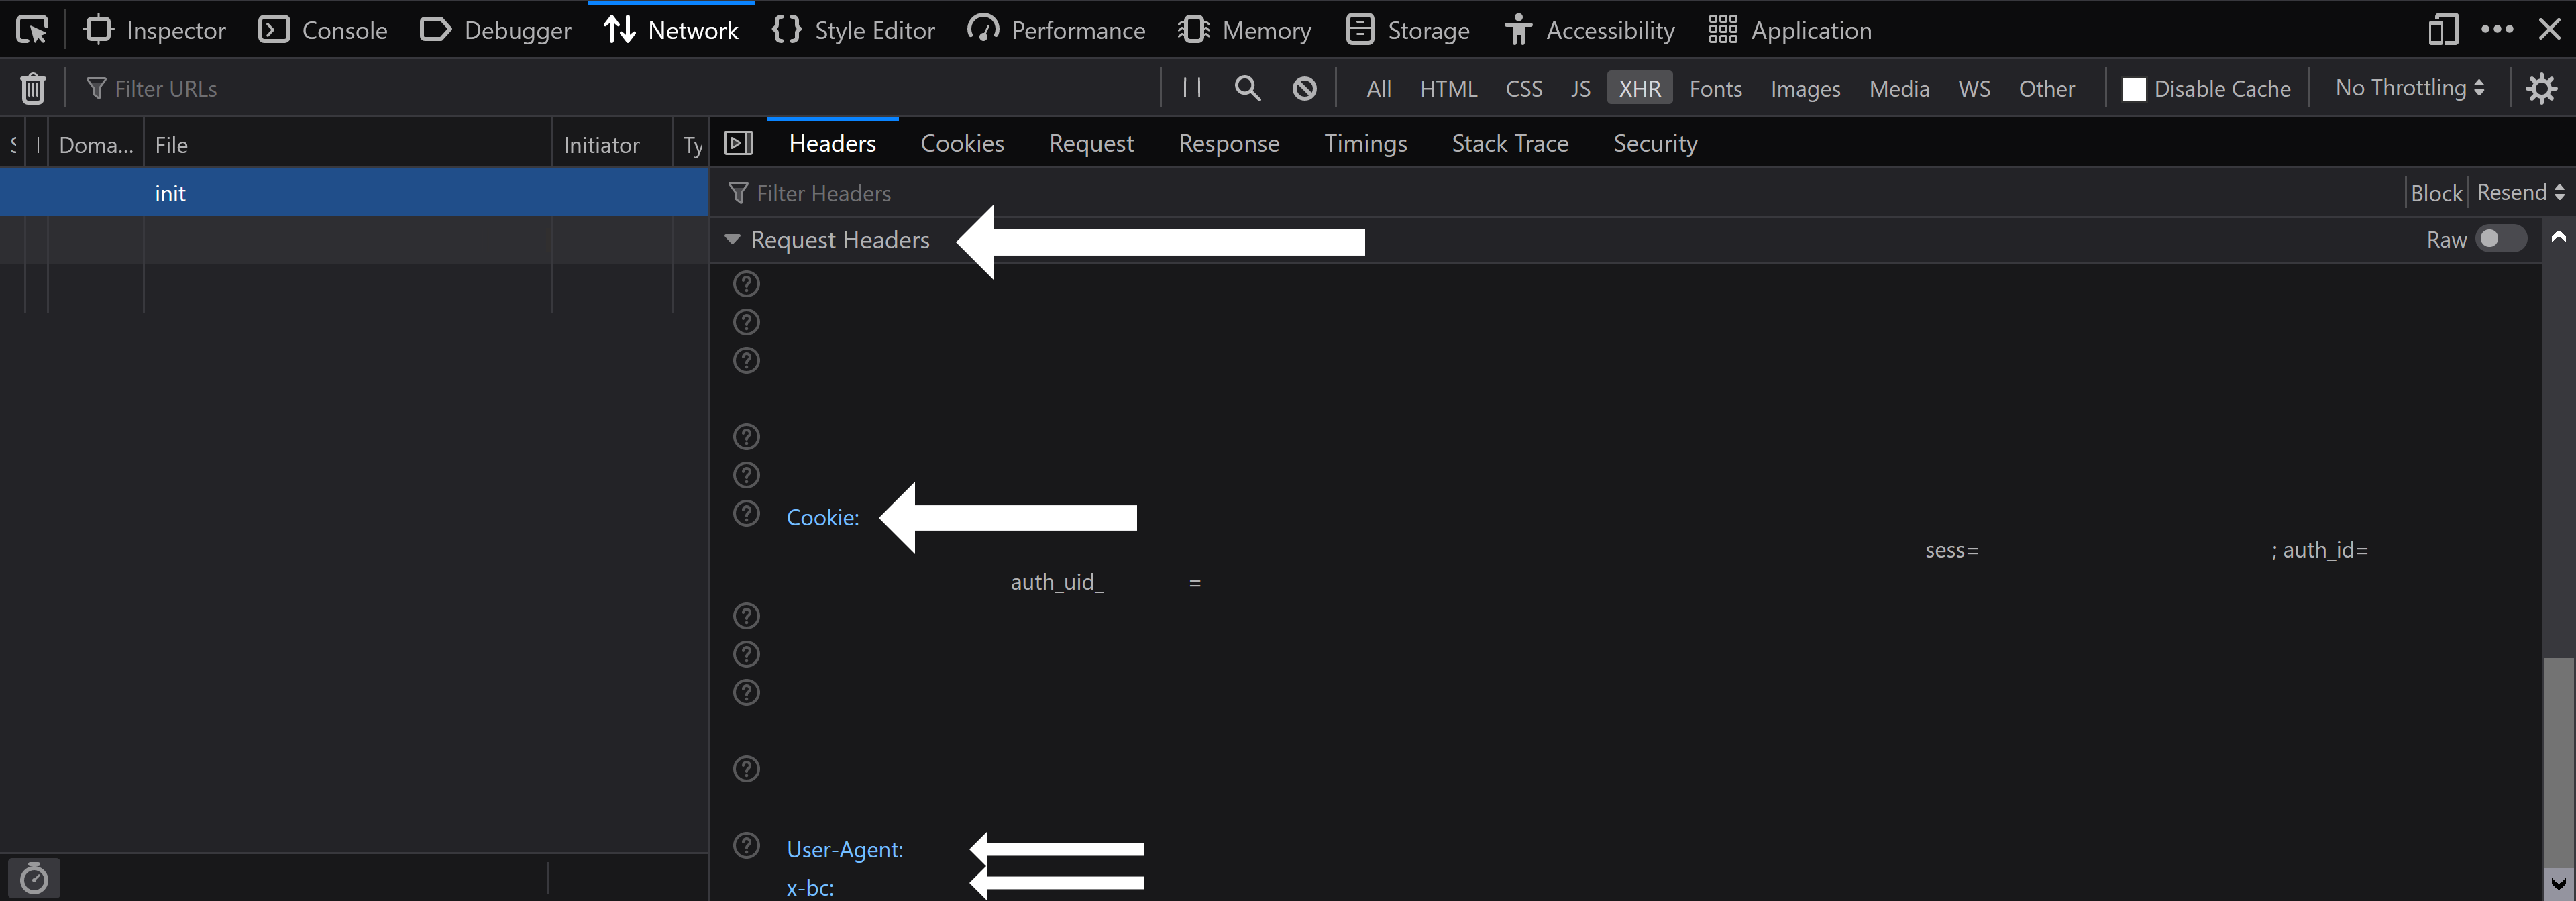This screenshot has height=901, width=2576.
Task: Open the No Throttling dropdown
Action: (x=2409, y=88)
